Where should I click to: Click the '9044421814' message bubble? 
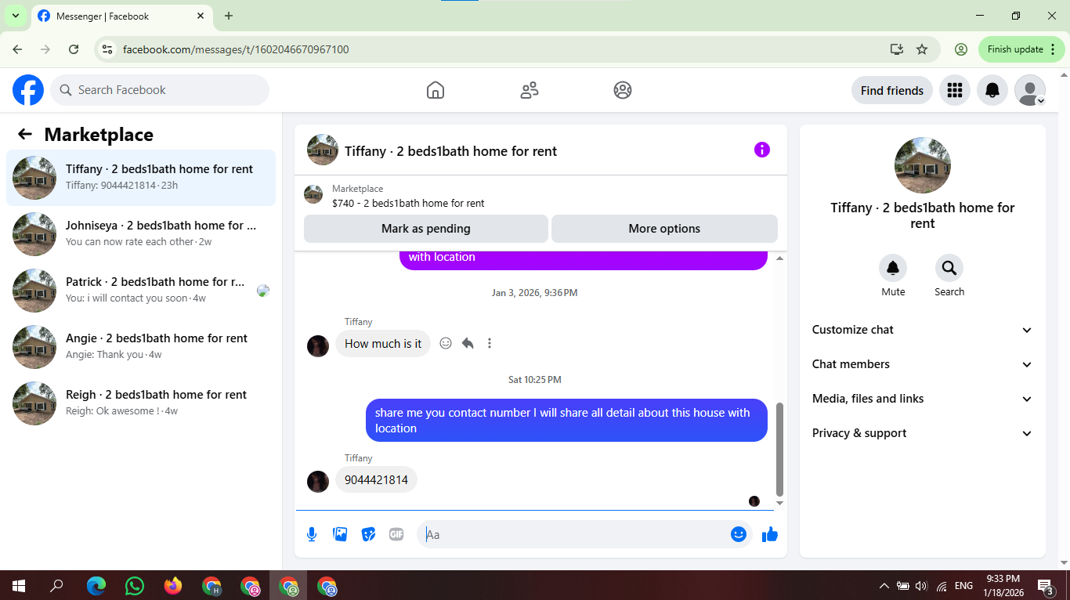click(x=376, y=479)
